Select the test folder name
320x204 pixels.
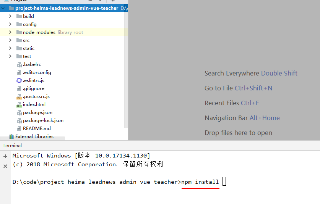pos(27,56)
